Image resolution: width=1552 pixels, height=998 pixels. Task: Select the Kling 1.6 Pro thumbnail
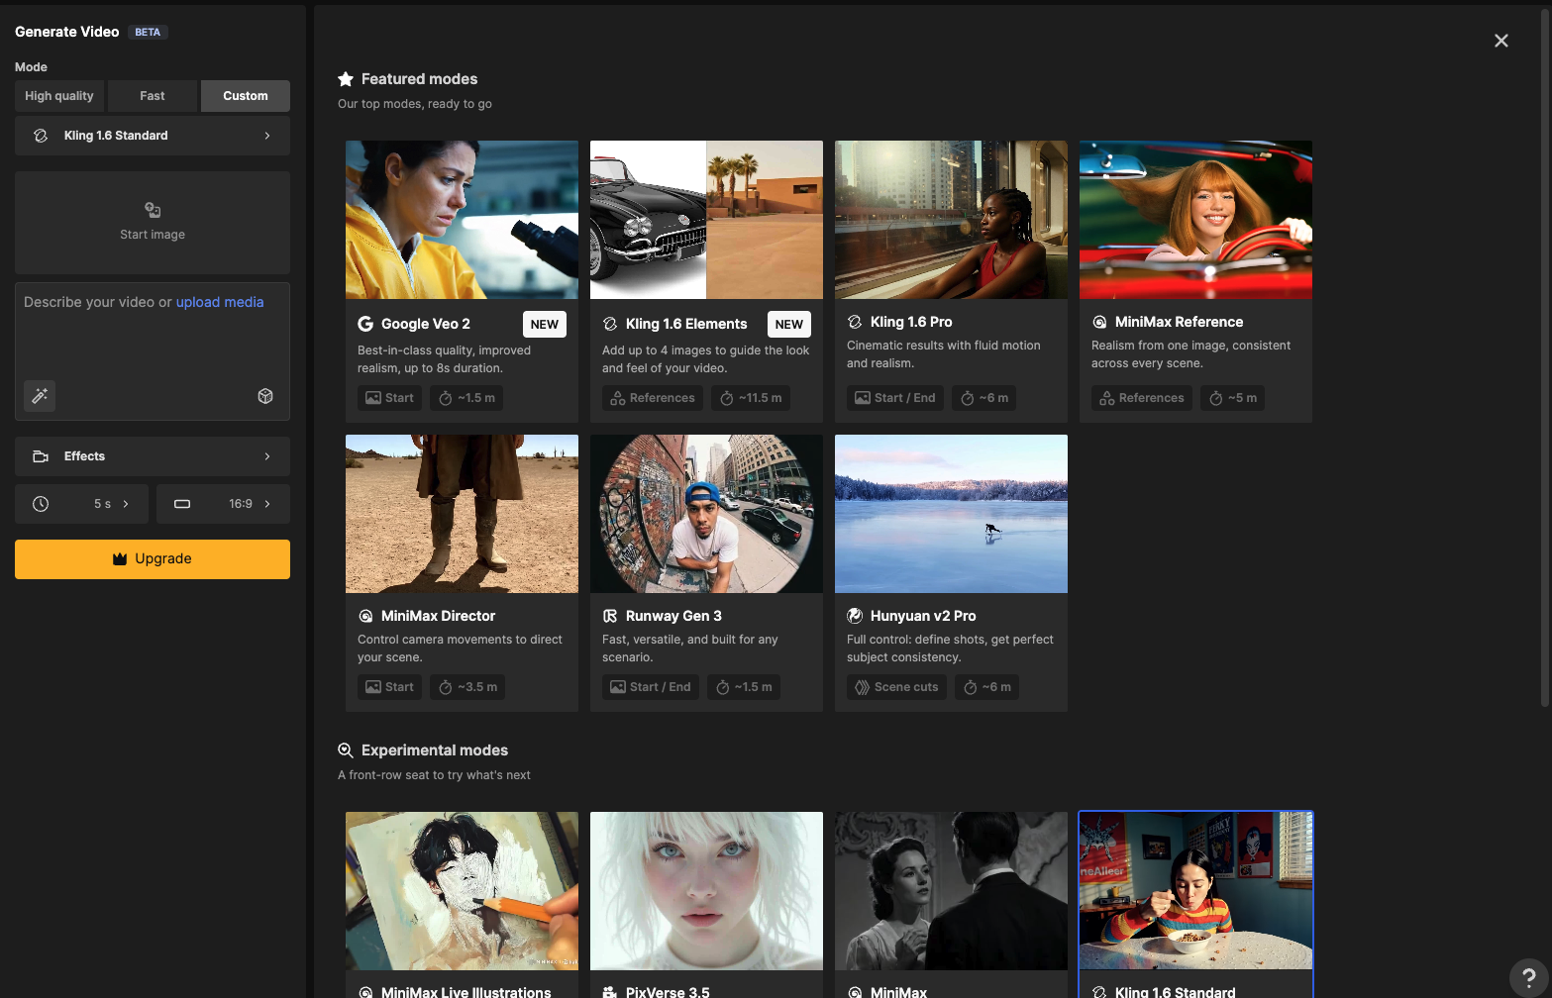951,220
